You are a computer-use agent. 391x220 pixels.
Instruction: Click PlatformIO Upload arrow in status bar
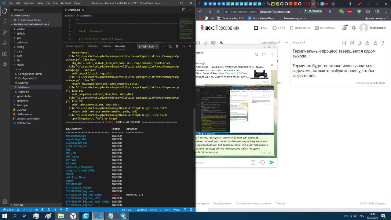coord(30,210)
